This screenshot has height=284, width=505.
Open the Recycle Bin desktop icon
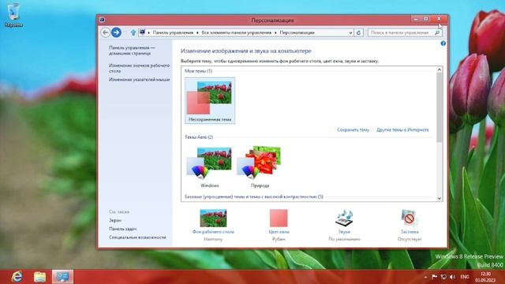[13, 15]
